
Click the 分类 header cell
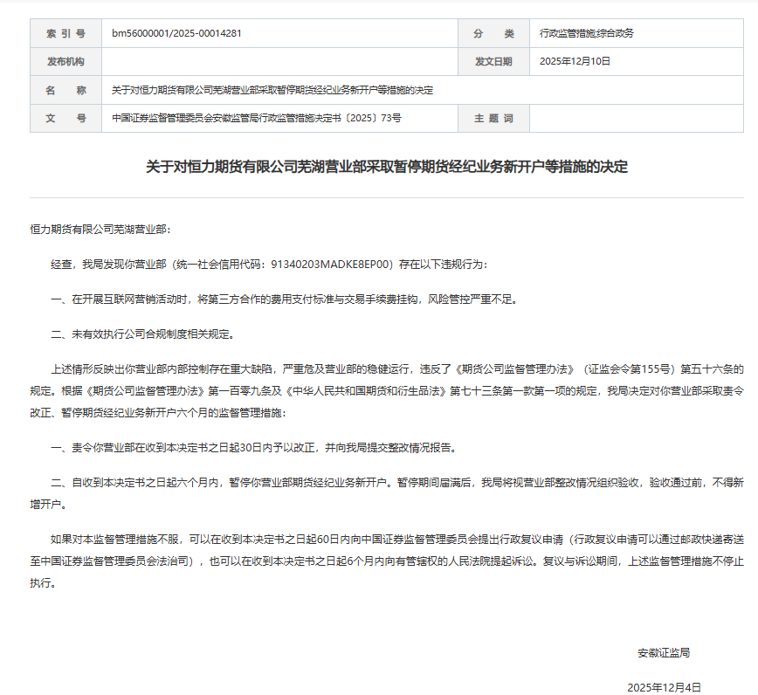pyautogui.click(x=493, y=32)
